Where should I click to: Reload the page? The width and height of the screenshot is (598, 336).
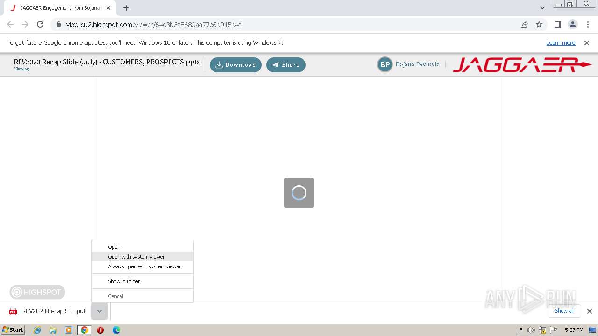(x=40, y=24)
